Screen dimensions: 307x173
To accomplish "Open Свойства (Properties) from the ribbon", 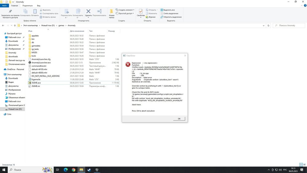I will coord(141,13).
